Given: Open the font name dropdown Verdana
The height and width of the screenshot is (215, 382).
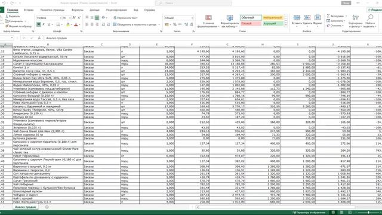Looking at the screenshot, I should (x=60, y=18).
